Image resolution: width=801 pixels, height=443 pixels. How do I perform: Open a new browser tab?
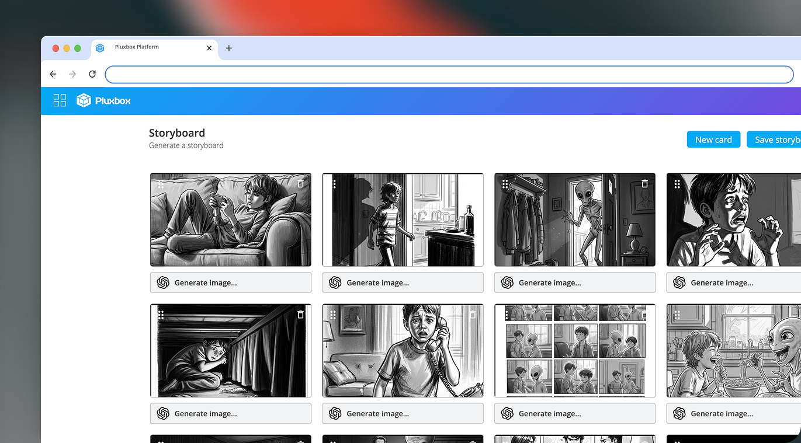click(x=229, y=48)
